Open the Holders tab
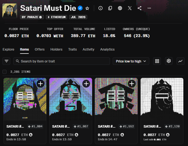The height and width of the screenshot is (146, 188). pyautogui.click(x=56, y=49)
